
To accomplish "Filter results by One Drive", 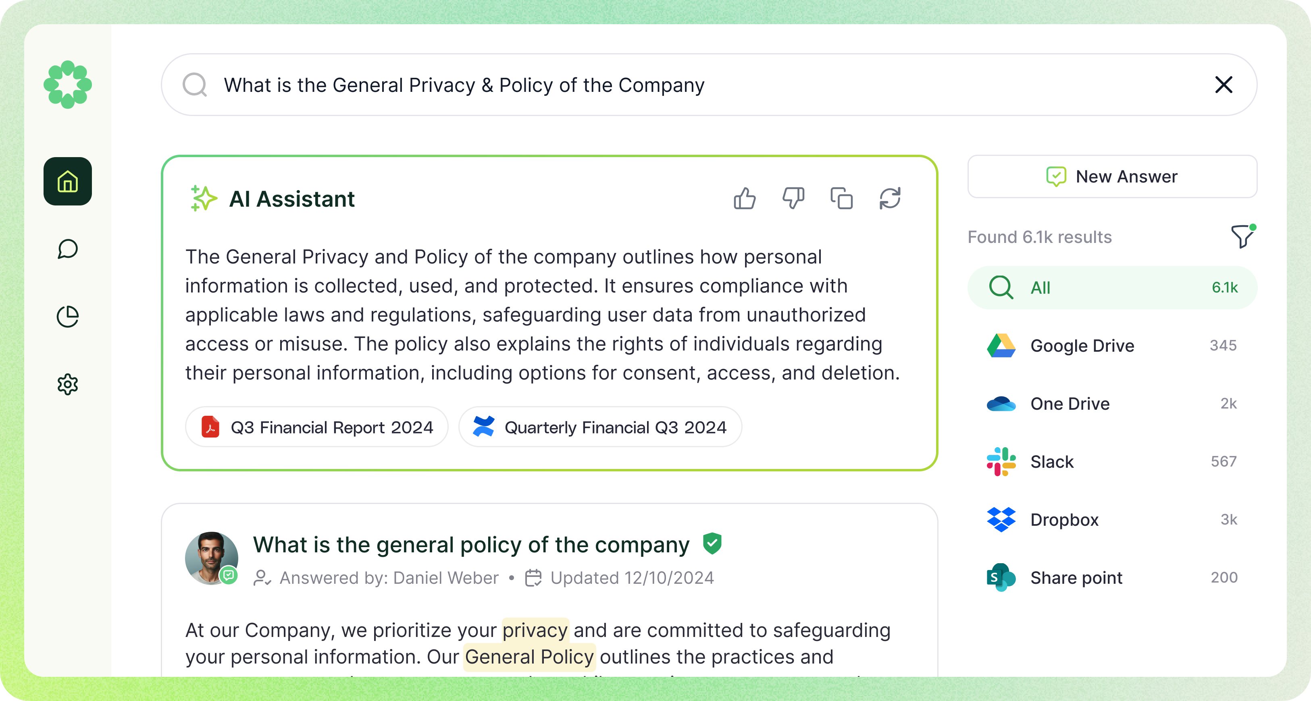I will [1112, 403].
